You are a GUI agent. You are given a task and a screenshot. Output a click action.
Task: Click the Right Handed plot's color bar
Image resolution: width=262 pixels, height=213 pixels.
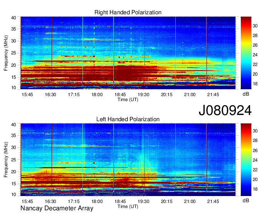click(x=246, y=53)
